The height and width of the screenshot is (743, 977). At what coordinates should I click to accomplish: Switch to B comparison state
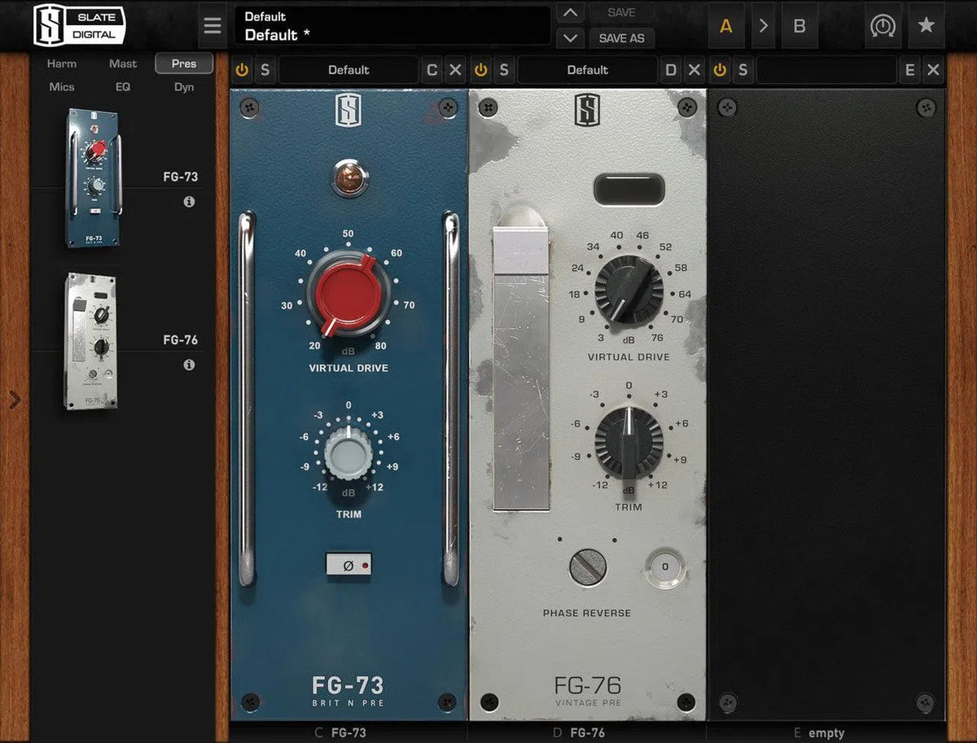click(x=800, y=25)
